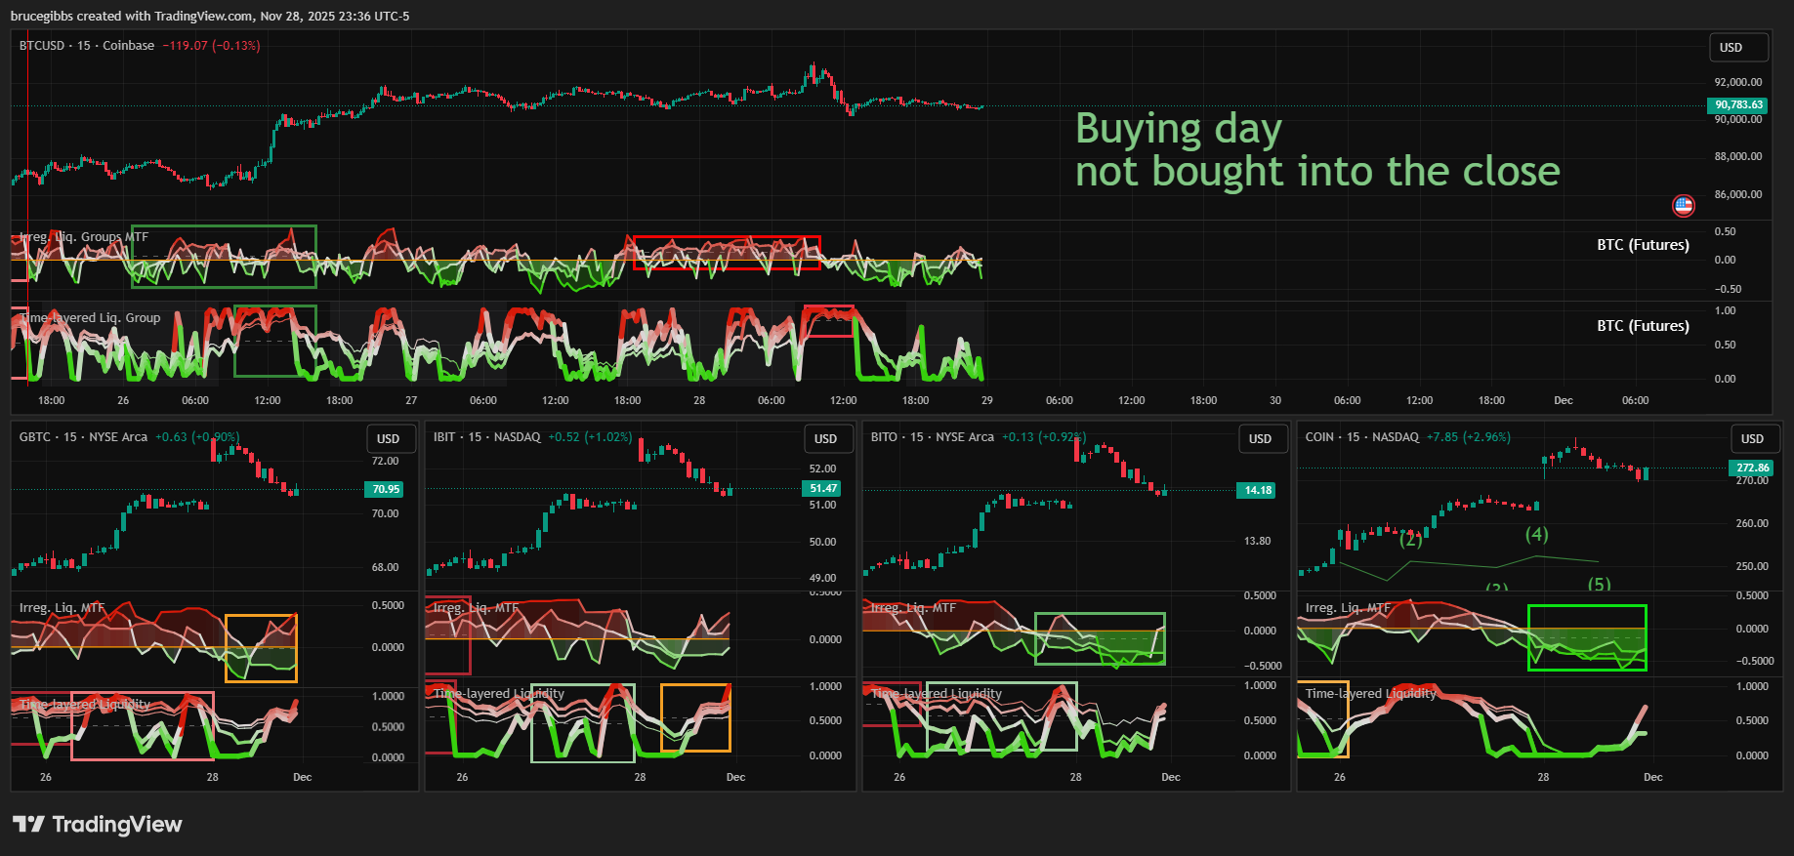Image resolution: width=1794 pixels, height=856 pixels.
Task: Open the USD currency selector on BITO chart
Action: tap(1260, 439)
